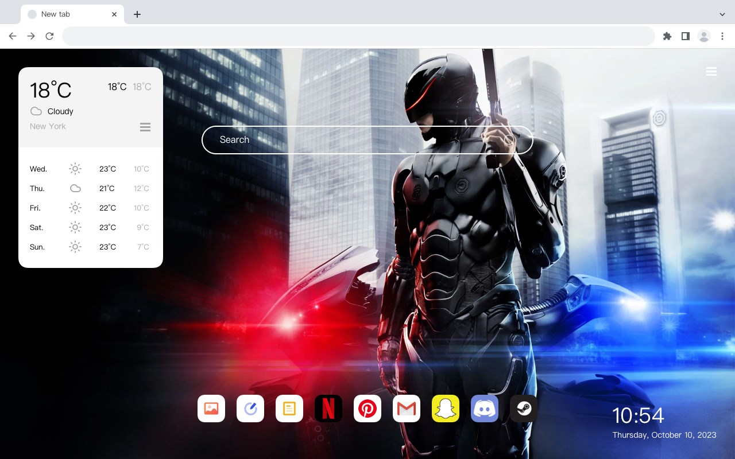Launch the Netflix shortcut
Screen dimensions: 735x459
click(x=328, y=409)
